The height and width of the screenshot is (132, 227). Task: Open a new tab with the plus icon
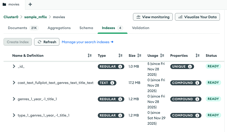click(30, 4)
